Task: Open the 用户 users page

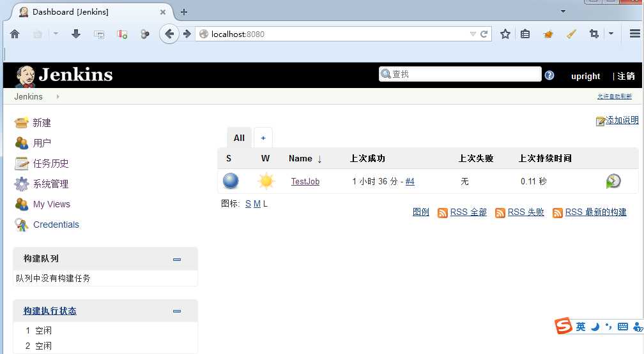Action: 42,143
